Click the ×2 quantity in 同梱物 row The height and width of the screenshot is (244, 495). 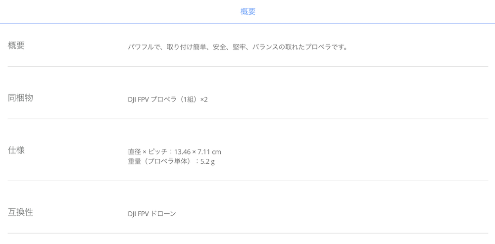(204, 100)
